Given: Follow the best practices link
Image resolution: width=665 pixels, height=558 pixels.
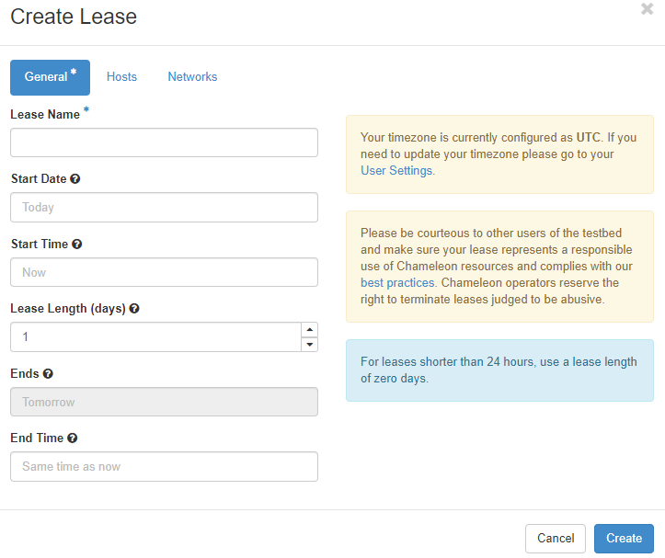Looking at the screenshot, I should point(384,283).
